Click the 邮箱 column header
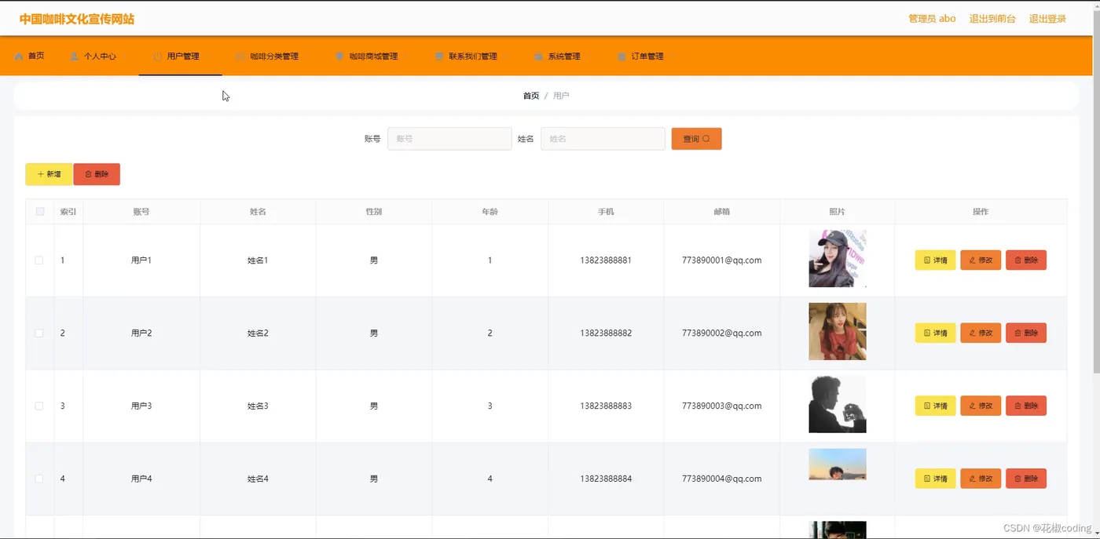The height and width of the screenshot is (539, 1100). point(722,212)
